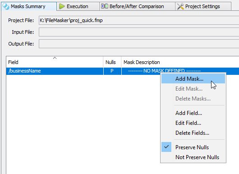Sort by the Field column header
The image size is (239, 174).
(x=55, y=62)
